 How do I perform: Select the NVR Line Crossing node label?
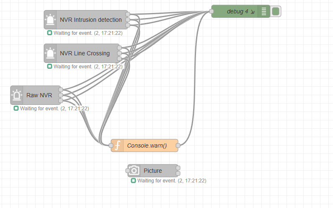tap(85, 53)
